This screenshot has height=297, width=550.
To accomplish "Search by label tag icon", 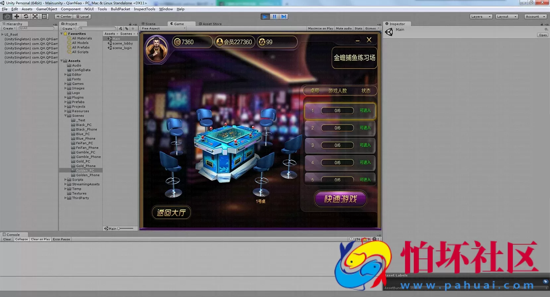I will 127,29.
